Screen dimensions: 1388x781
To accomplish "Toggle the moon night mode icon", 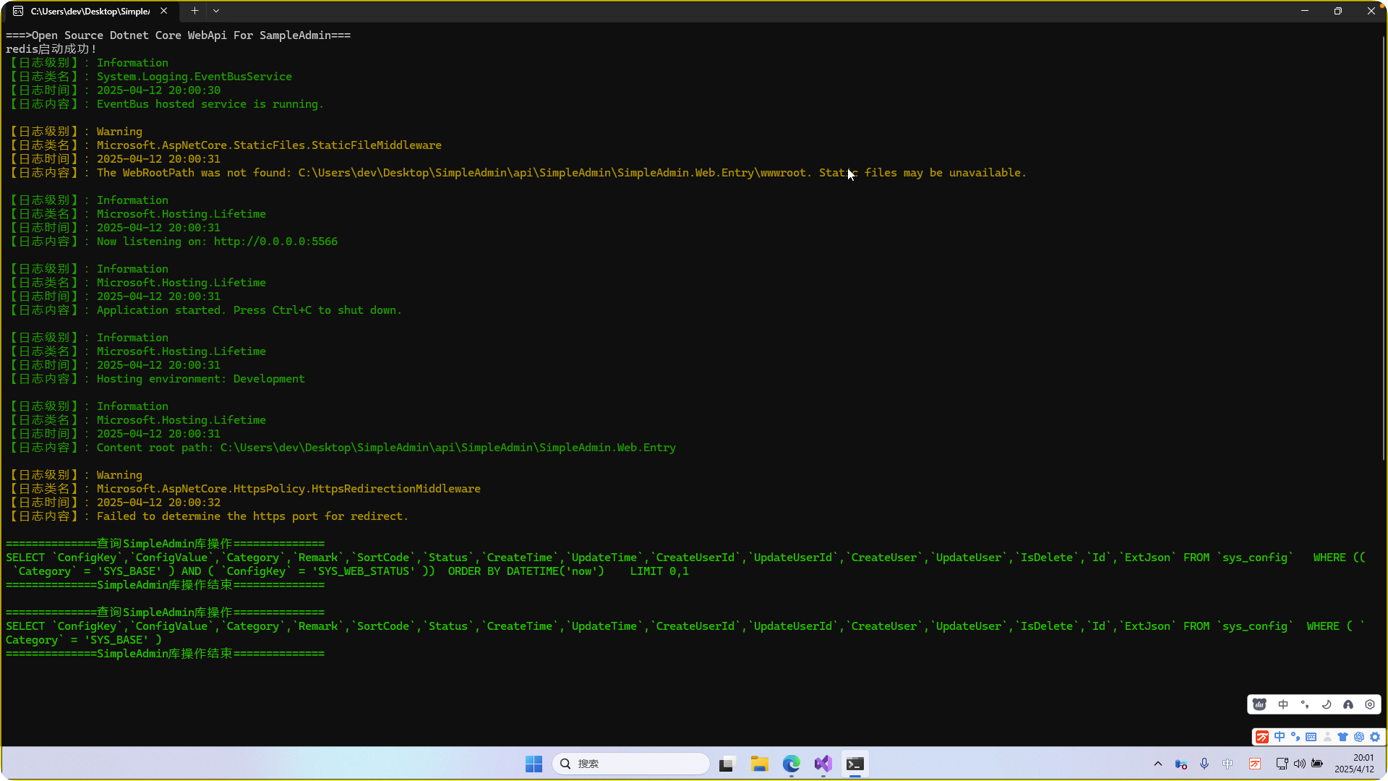I will tap(1327, 704).
